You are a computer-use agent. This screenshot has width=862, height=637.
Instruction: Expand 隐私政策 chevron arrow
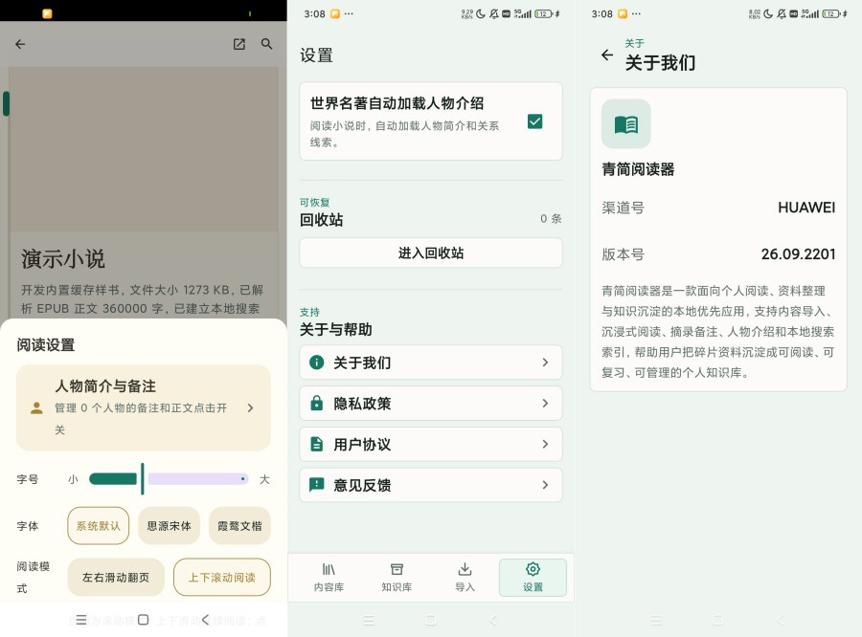(545, 403)
